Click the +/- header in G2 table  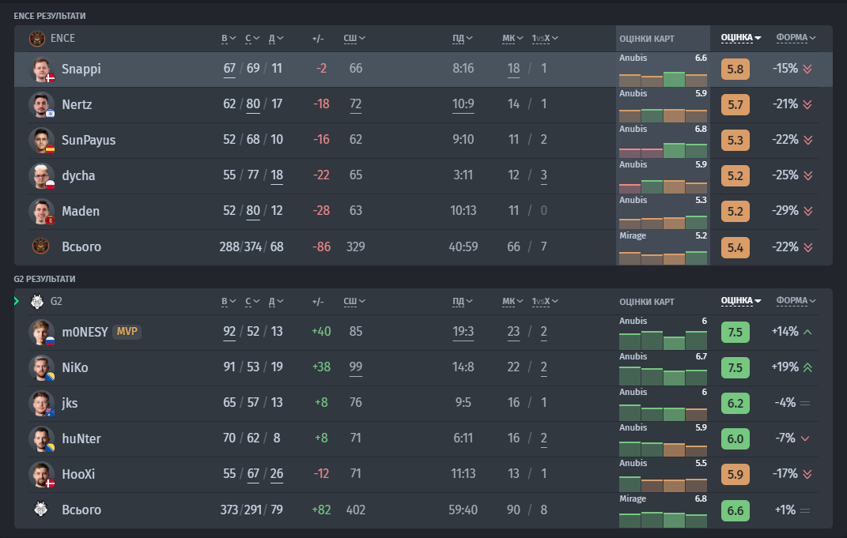318,302
